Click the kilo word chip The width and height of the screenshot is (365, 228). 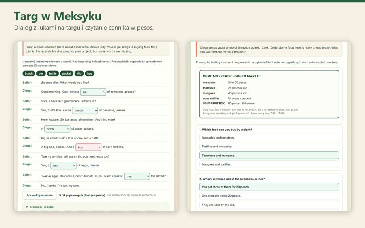79,73
